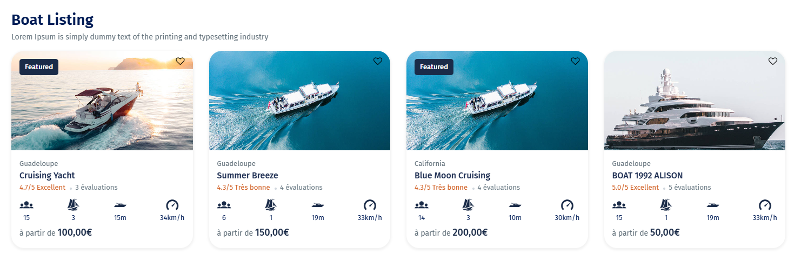The image size is (801, 260).
Task: Click sailboat icon on Summer Breeze card
Action: click(x=271, y=205)
